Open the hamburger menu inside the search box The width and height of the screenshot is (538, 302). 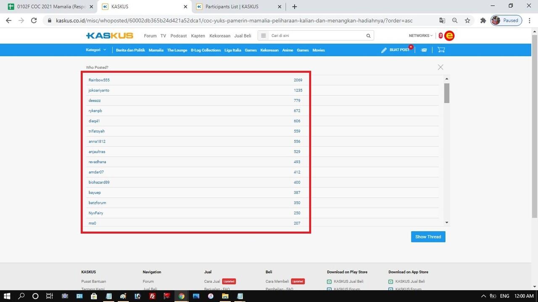(x=264, y=36)
